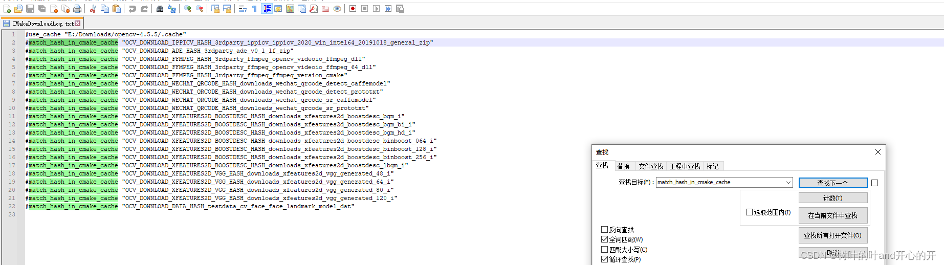The image size is (944, 265).
Task: Start macro recording with the red dot
Action: [353, 9]
